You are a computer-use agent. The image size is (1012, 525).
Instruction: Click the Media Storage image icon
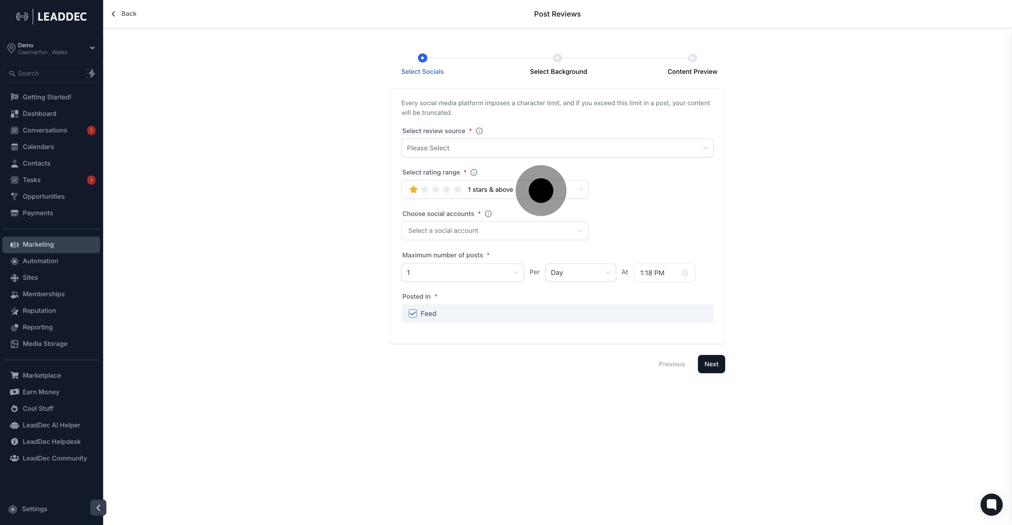[x=14, y=344]
